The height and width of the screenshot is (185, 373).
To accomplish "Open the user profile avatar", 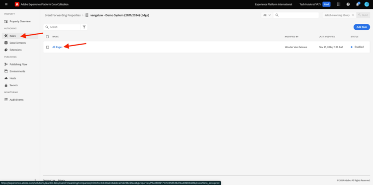I will (367, 4).
